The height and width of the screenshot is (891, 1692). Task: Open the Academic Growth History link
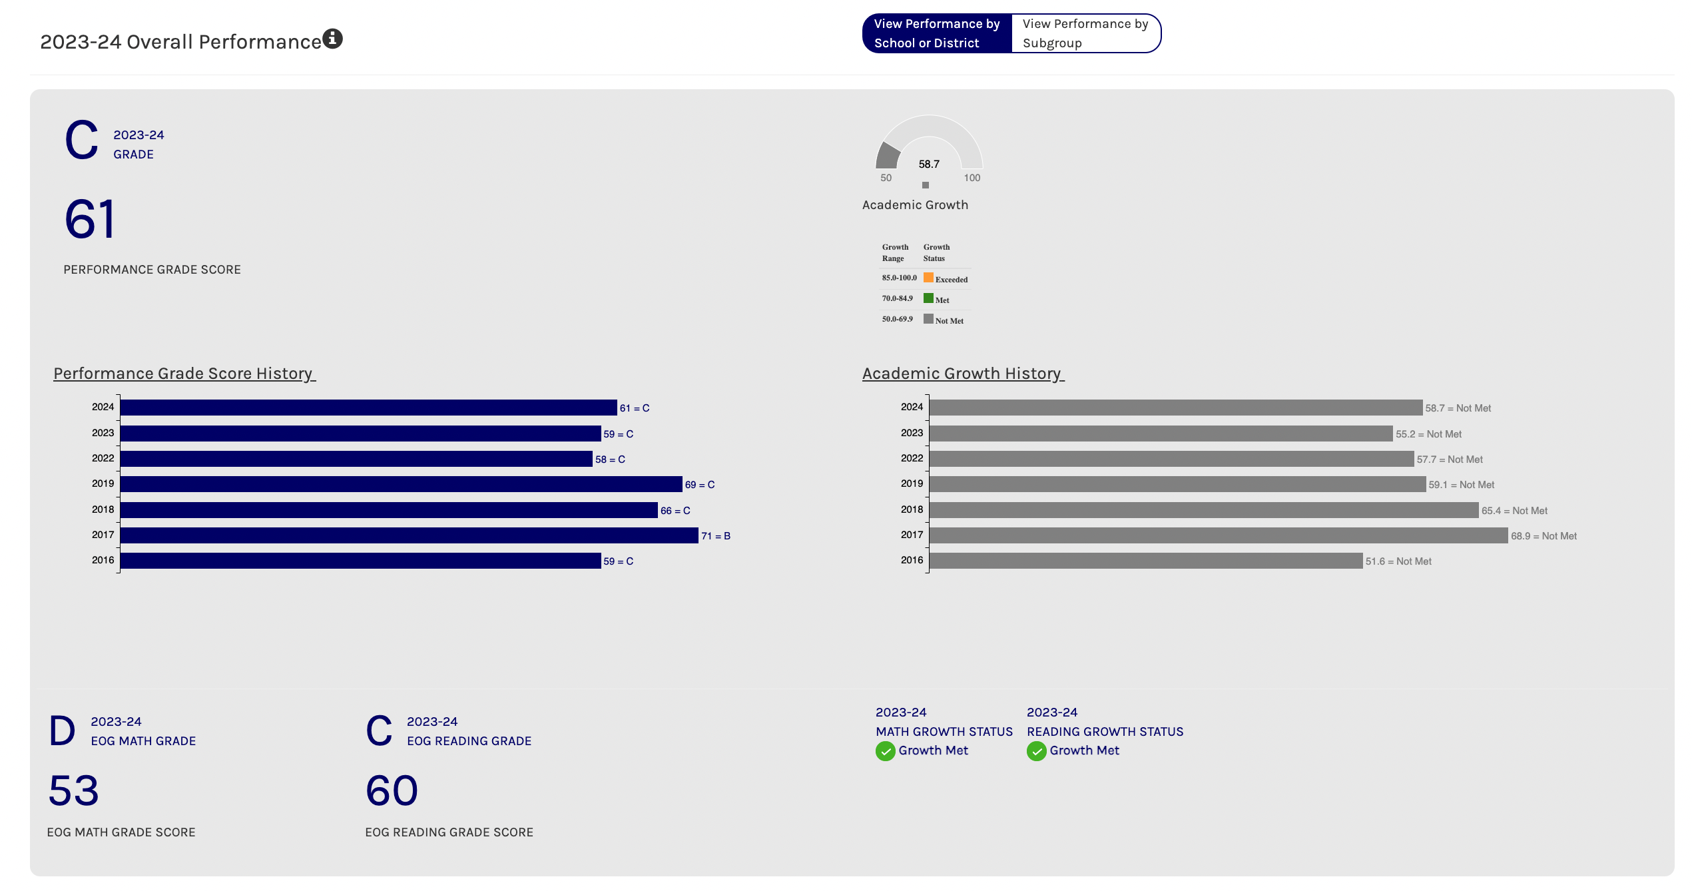click(x=962, y=374)
